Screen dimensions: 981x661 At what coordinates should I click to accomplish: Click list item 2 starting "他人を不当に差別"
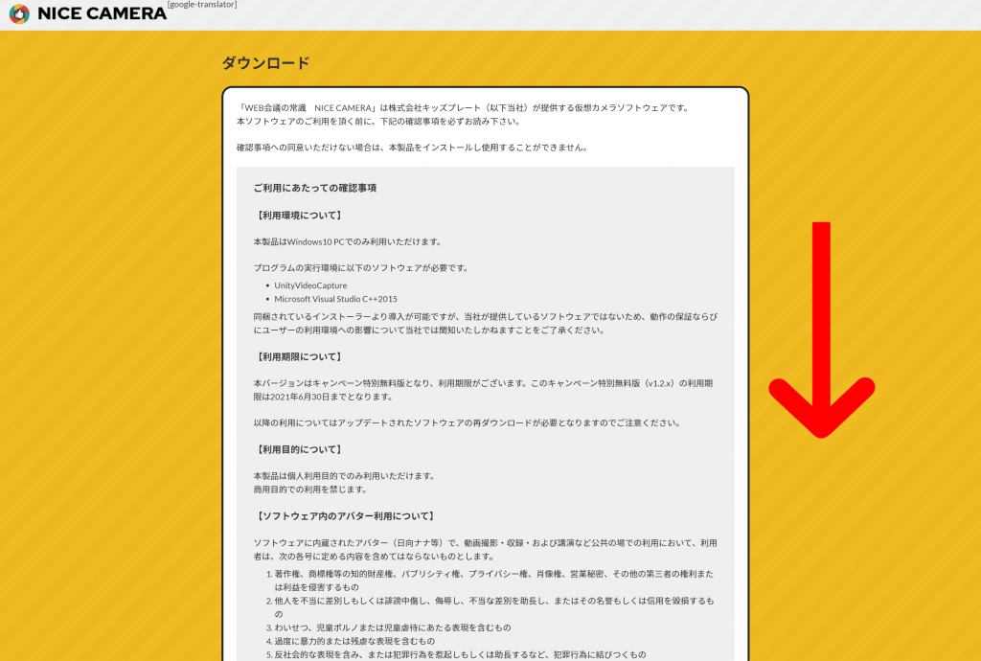tap(493, 607)
